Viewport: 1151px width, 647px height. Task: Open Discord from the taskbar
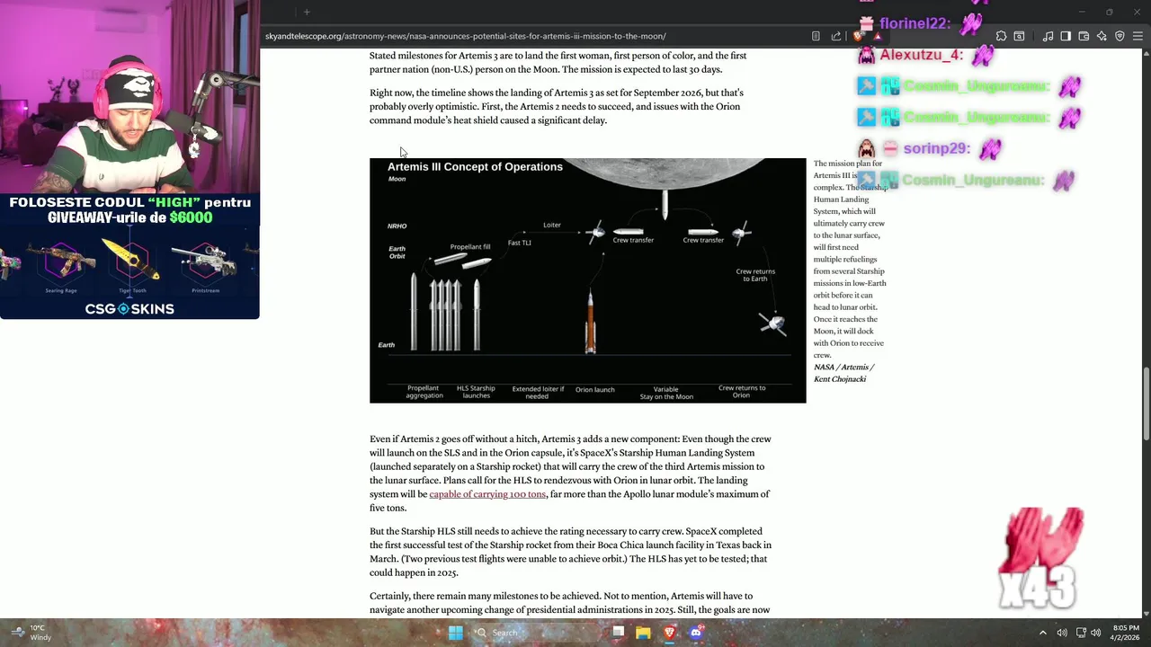coord(695,633)
